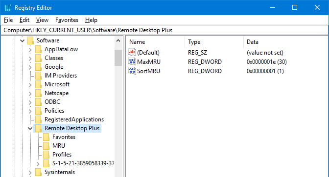Click the MRU subkey folder icon
329x177 pixels.
coord(46,146)
